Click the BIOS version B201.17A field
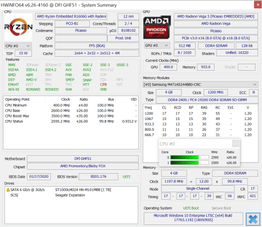Image resolution: width=262 pixels, height=227 pixels. tap(98, 177)
